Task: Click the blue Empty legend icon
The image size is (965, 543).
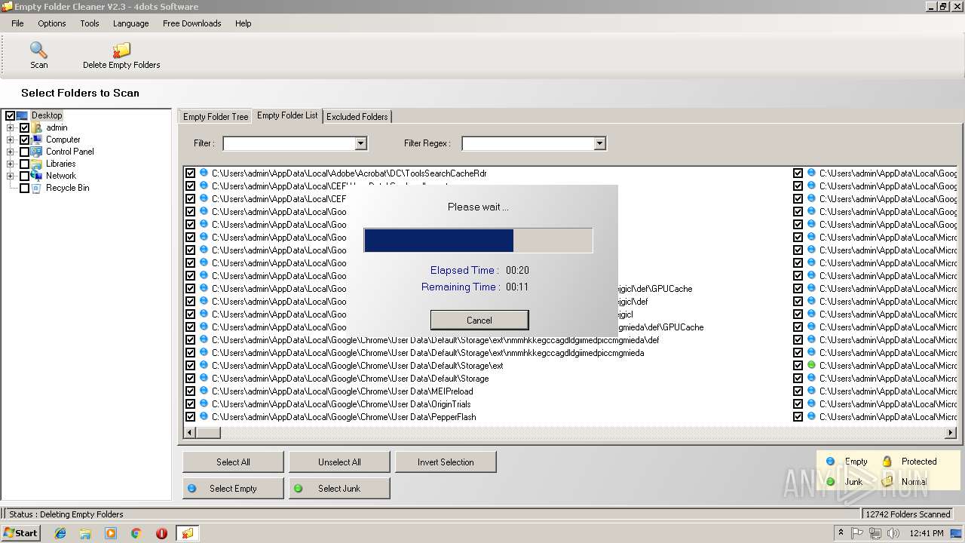Action: [830, 462]
